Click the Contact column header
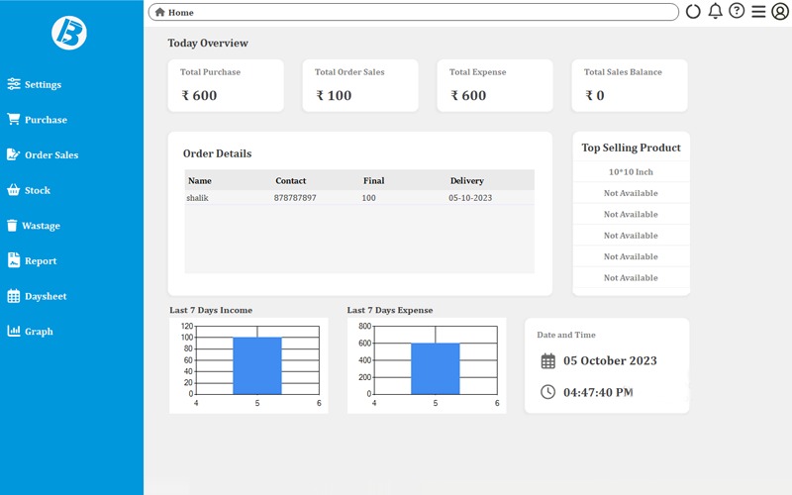 click(x=290, y=180)
